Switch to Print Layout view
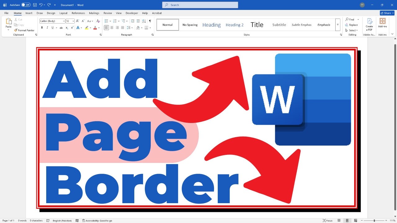Image resolution: width=397 pixels, height=223 pixels. tap(347, 221)
